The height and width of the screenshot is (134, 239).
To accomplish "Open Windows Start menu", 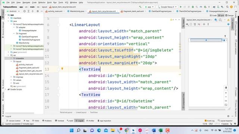I will [x=71, y=130].
